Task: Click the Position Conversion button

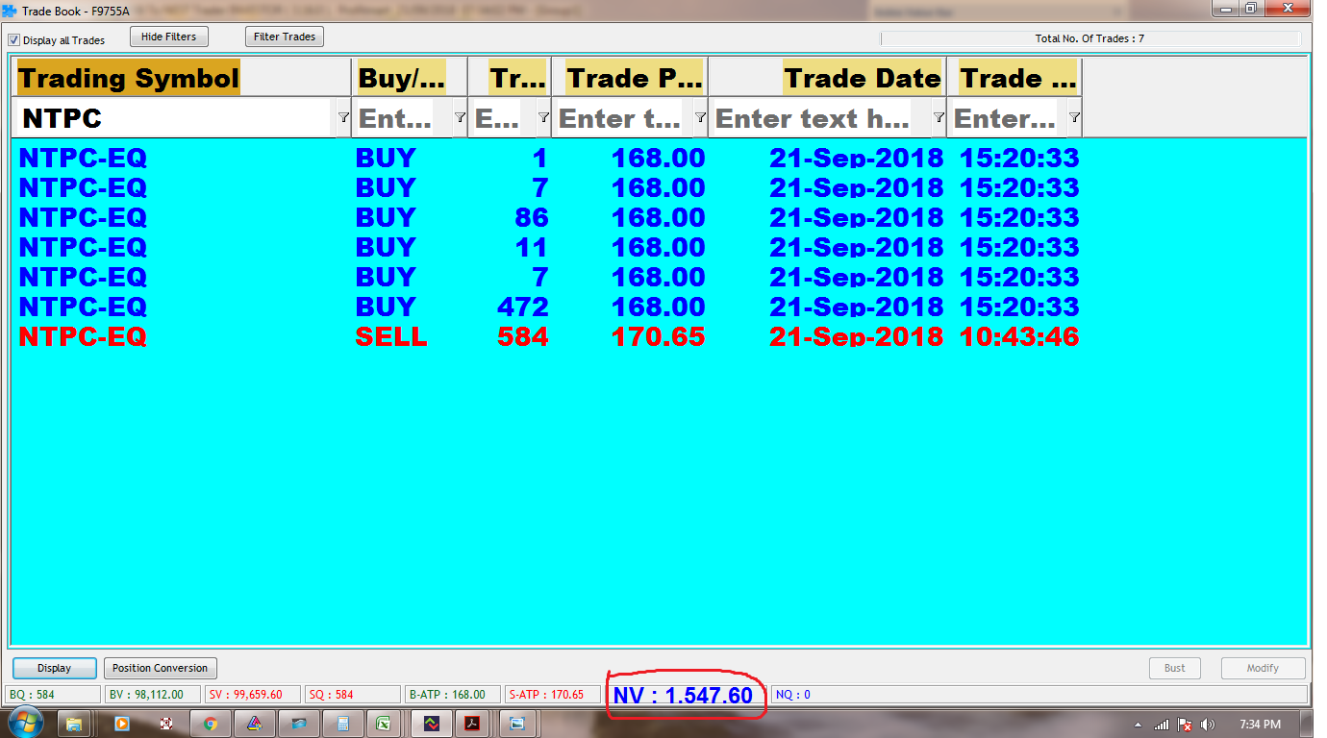Action: point(160,668)
